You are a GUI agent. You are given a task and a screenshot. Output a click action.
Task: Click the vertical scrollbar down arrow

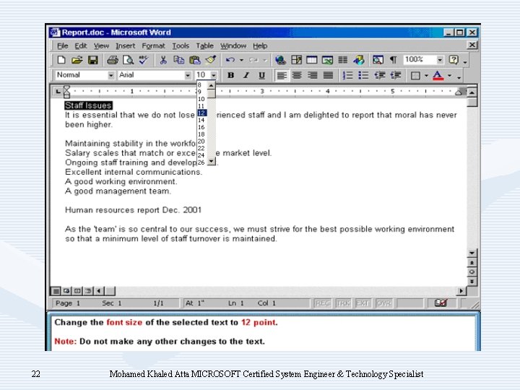(x=472, y=253)
